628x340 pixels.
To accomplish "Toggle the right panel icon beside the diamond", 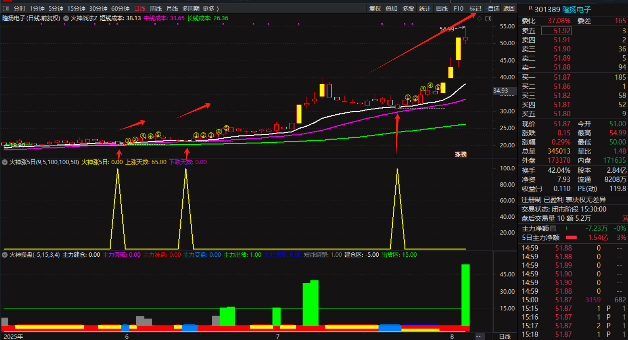I will point(488,18).
